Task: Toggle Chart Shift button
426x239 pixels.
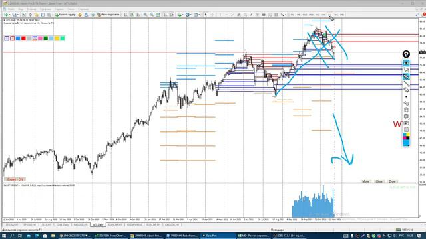Action: [x=172, y=15]
